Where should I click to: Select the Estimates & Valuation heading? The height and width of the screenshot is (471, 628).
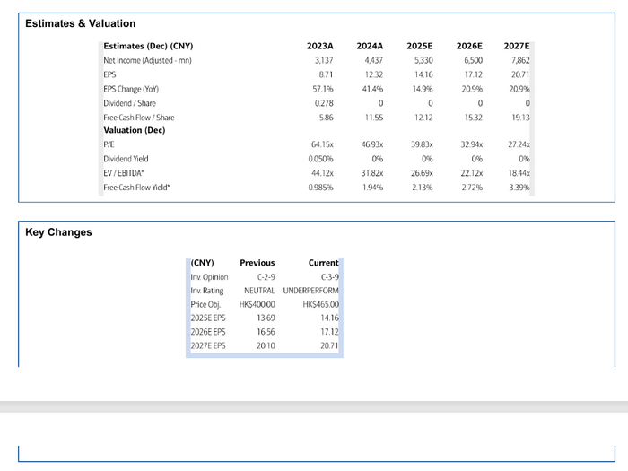point(81,23)
